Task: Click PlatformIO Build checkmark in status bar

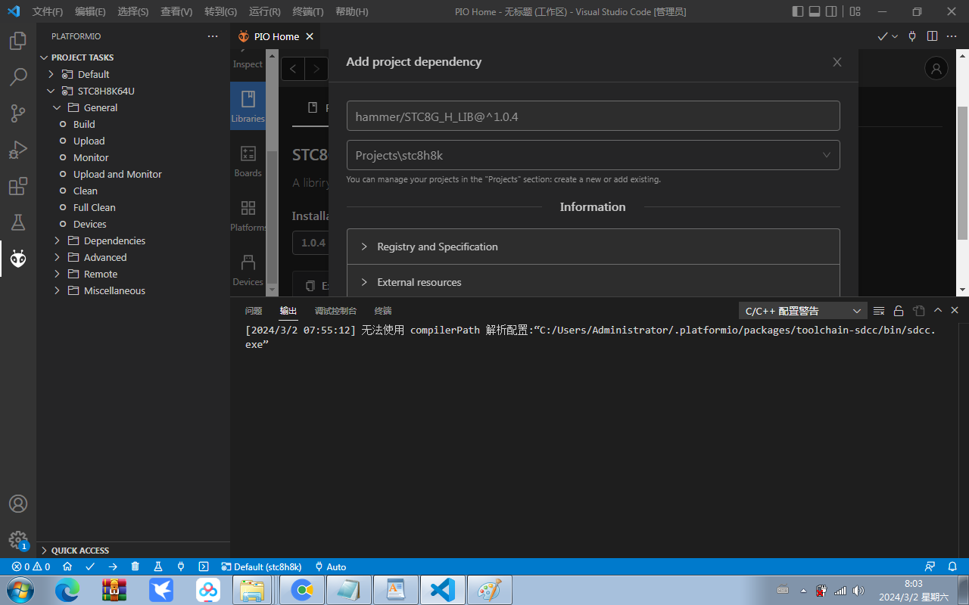Action: pyautogui.click(x=90, y=566)
